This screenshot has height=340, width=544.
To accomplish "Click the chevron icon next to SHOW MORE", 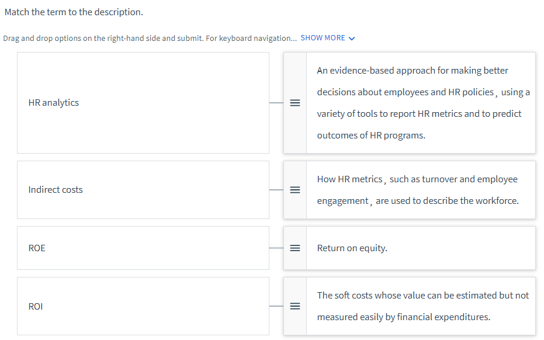I will point(351,38).
